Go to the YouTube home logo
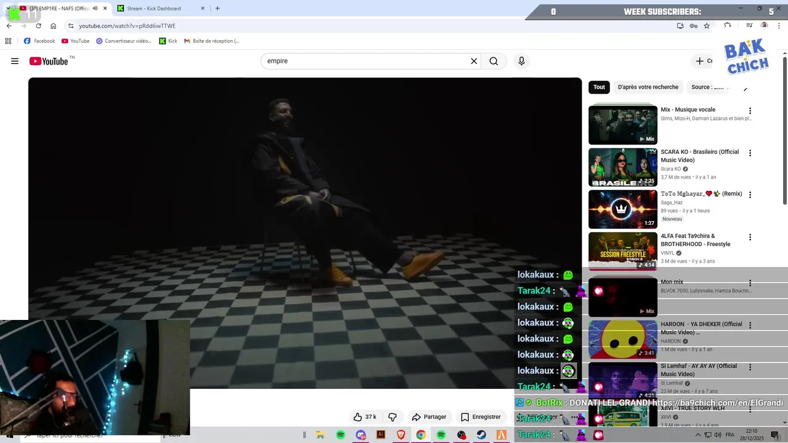788x443 pixels. pos(48,61)
